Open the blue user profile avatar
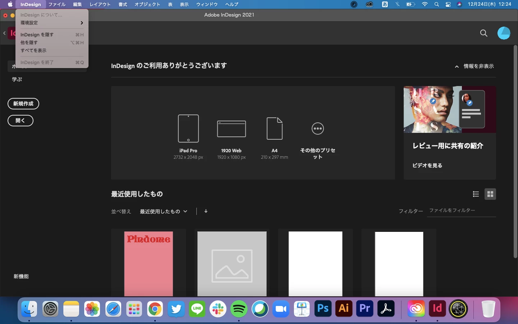The image size is (518, 324). tap(504, 33)
